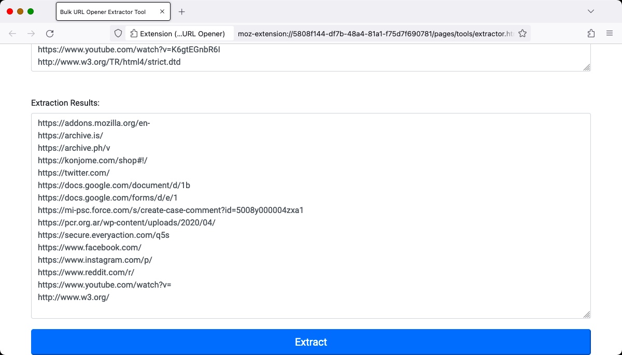
Task: Click the macOS green full-screen button
Action: tap(31, 10)
